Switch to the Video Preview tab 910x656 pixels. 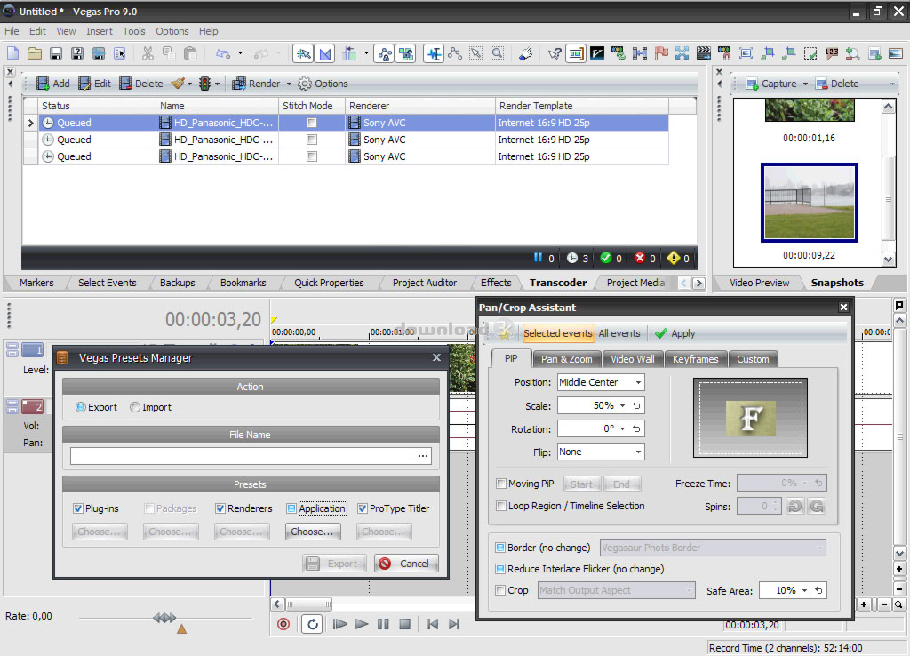[759, 283]
